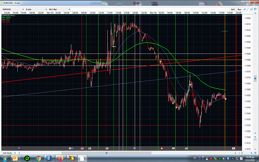Open the blue Z app in taskbar
The image size is (259, 162).
tap(49, 159)
